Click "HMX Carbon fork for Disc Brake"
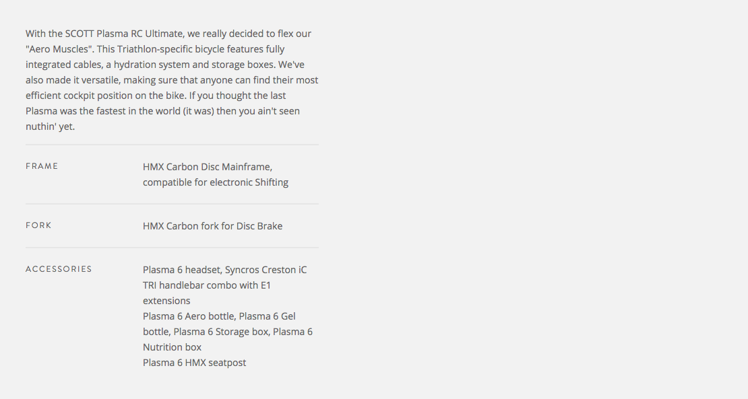The image size is (748, 399). coord(212,226)
